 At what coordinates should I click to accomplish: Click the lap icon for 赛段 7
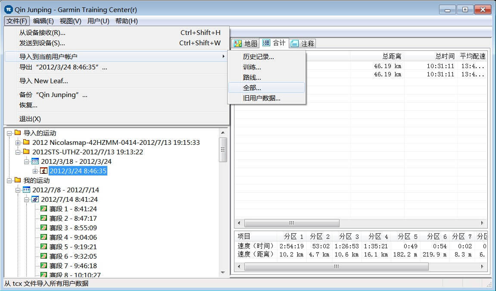[44, 266]
